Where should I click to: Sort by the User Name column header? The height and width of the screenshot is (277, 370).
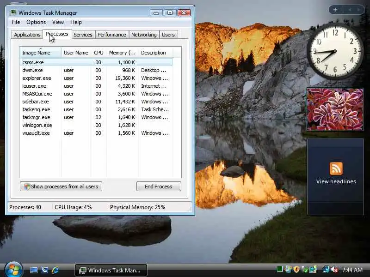[x=76, y=53]
